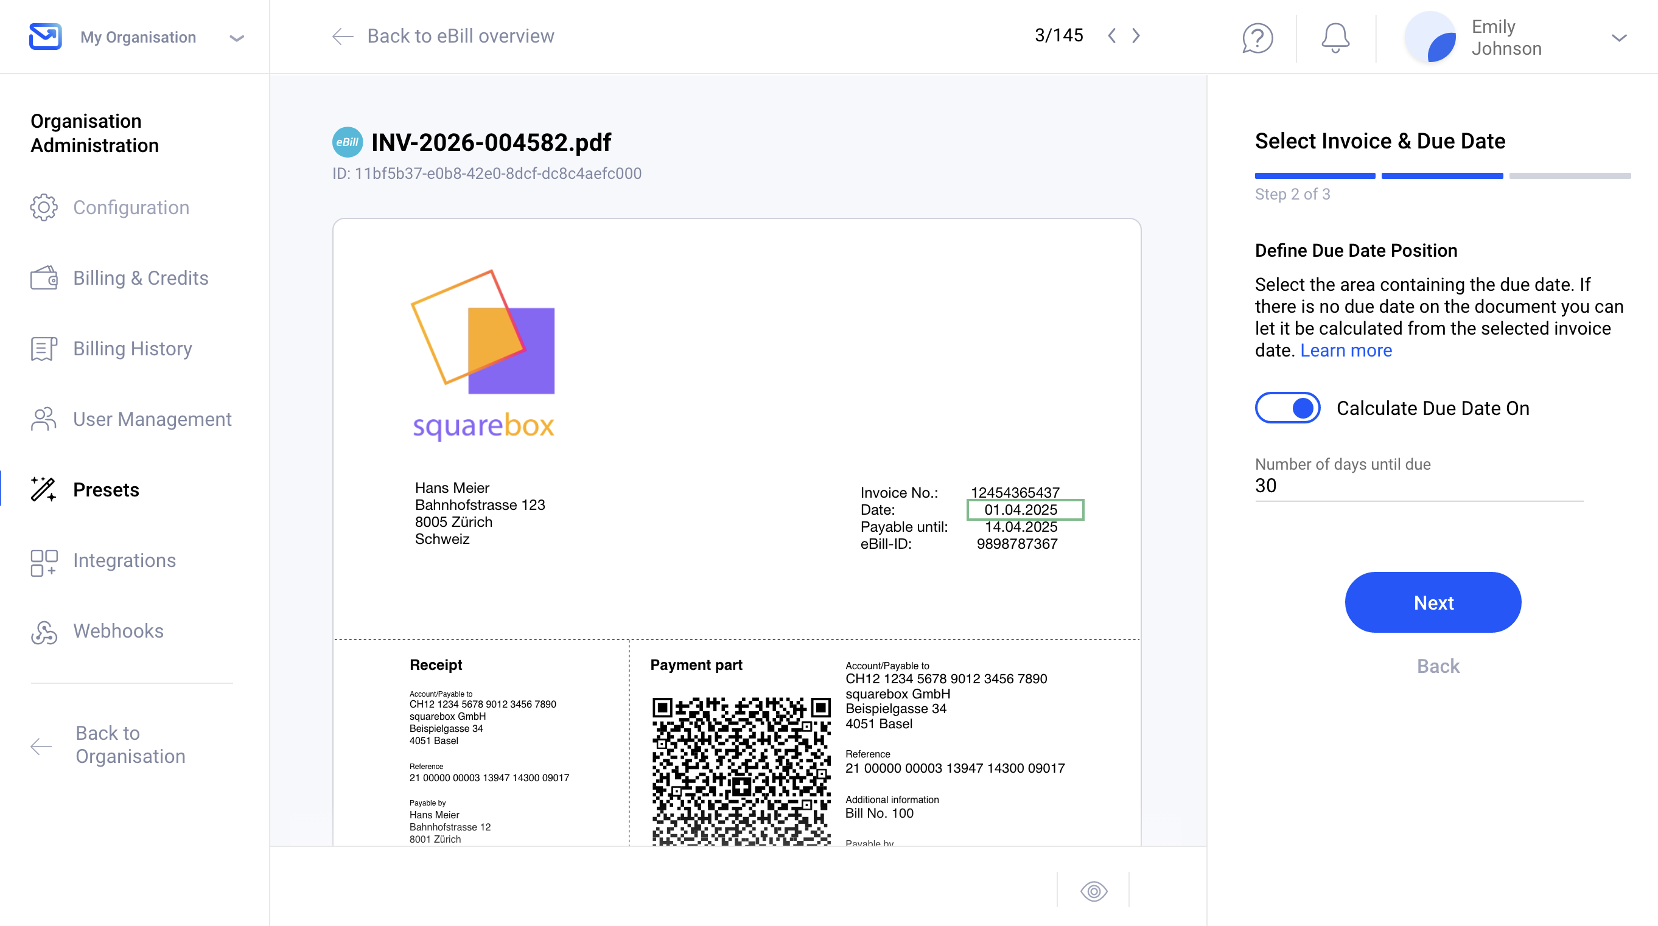The image size is (1658, 926).
Task: Click the Integrations grid icon
Action: coord(44,560)
